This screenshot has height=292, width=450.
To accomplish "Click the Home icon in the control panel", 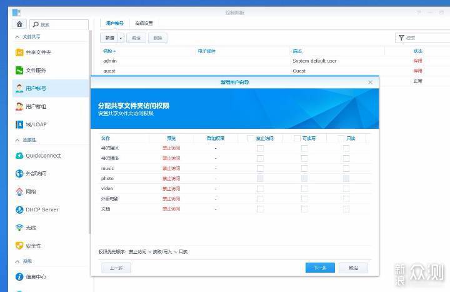I will pyautogui.click(x=19, y=24).
